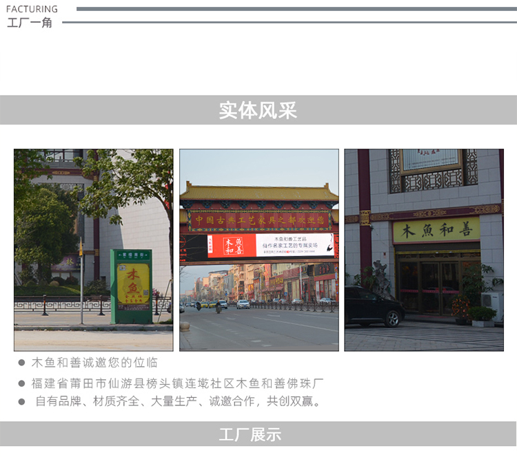
Task: Click the 实体风采 section banner
Action: (x=258, y=110)
